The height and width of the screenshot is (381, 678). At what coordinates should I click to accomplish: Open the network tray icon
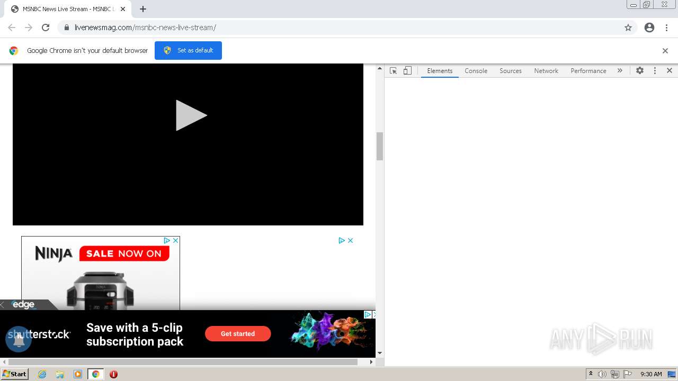click(x=615, y=374)
